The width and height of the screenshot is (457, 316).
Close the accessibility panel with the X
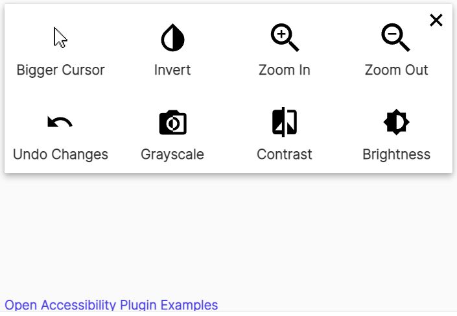(x=436, y=20)
